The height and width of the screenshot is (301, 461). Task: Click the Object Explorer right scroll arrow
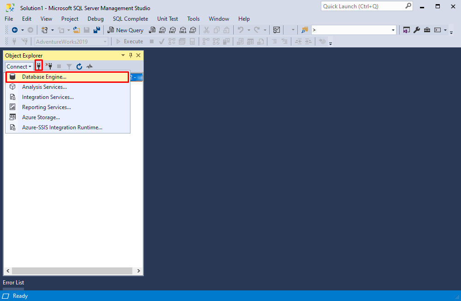click(138, 271)
